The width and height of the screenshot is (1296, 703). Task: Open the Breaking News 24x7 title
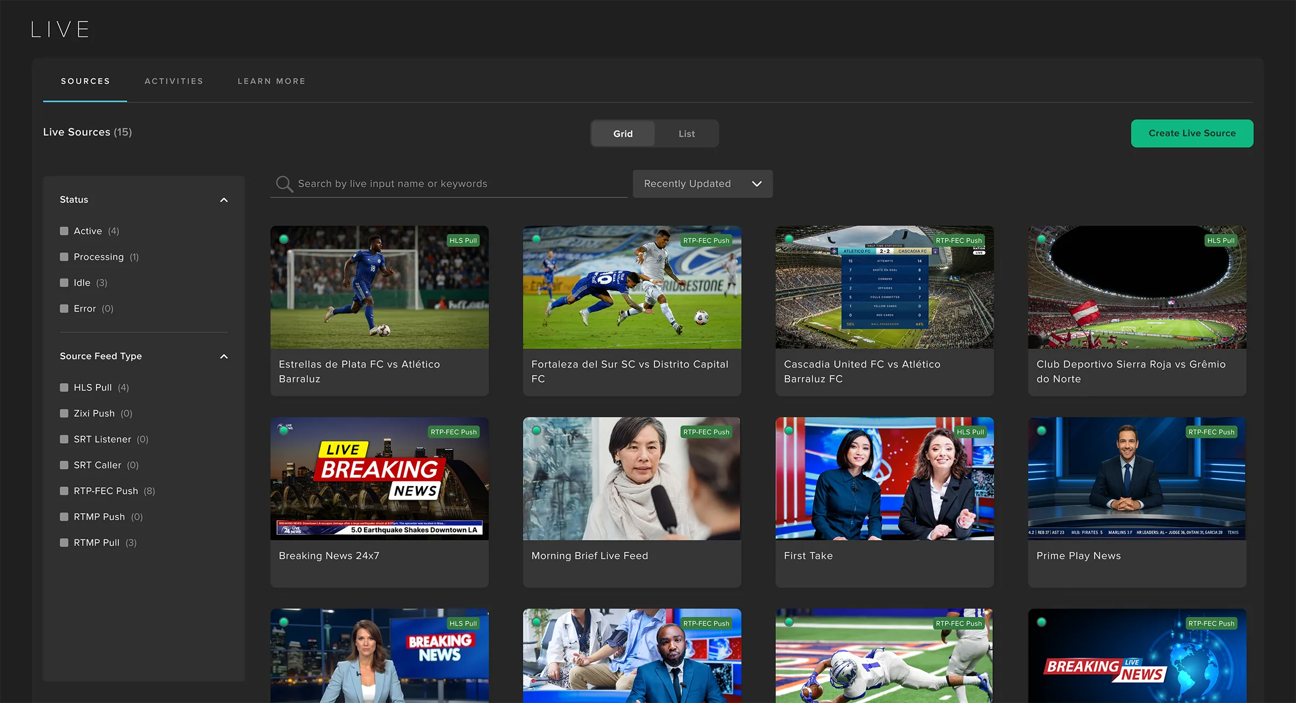329,556
